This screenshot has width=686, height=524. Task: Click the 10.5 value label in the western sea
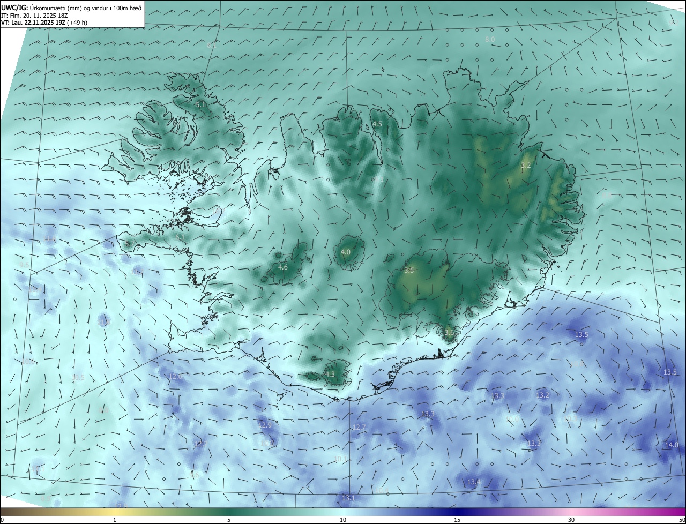coord(78,377)
